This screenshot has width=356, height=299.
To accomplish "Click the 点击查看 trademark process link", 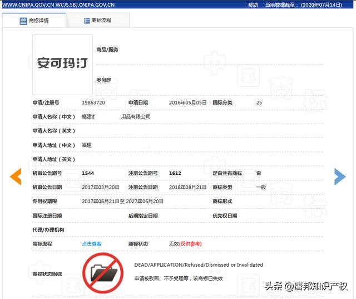I will pos(91,244).
